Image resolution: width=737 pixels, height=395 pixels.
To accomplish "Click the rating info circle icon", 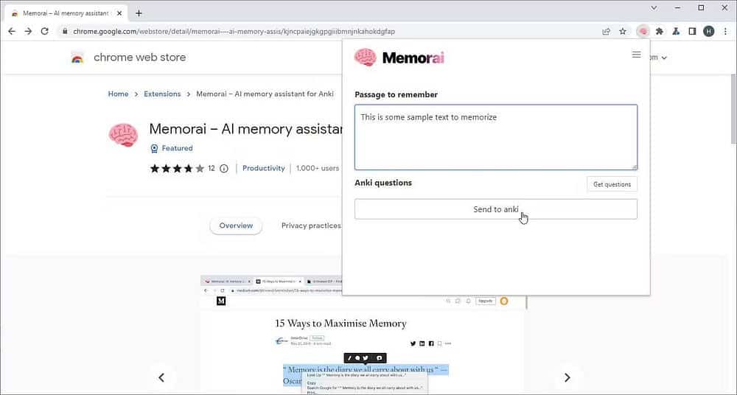I will click(224, 168).
